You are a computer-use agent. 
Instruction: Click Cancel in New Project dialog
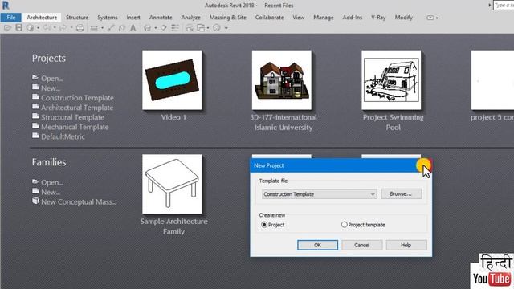362,245
